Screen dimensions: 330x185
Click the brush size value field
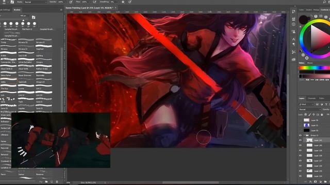tap(23, 16)
